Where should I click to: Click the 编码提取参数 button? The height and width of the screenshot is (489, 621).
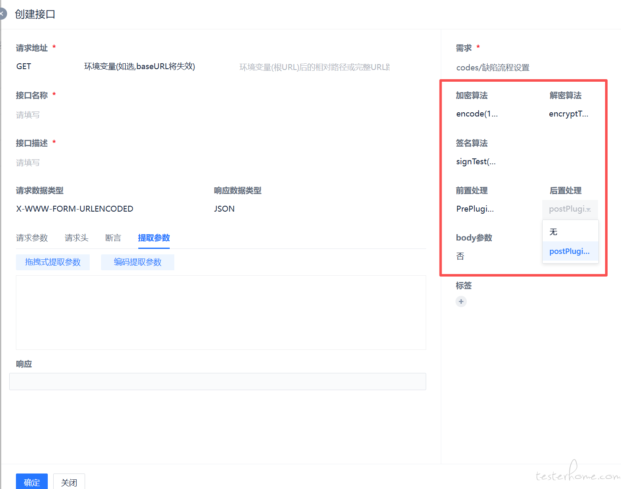(137, 262)
